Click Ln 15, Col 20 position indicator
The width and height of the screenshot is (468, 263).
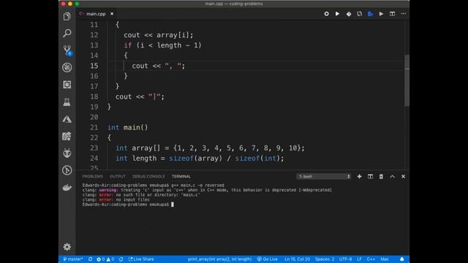[297, 259]
